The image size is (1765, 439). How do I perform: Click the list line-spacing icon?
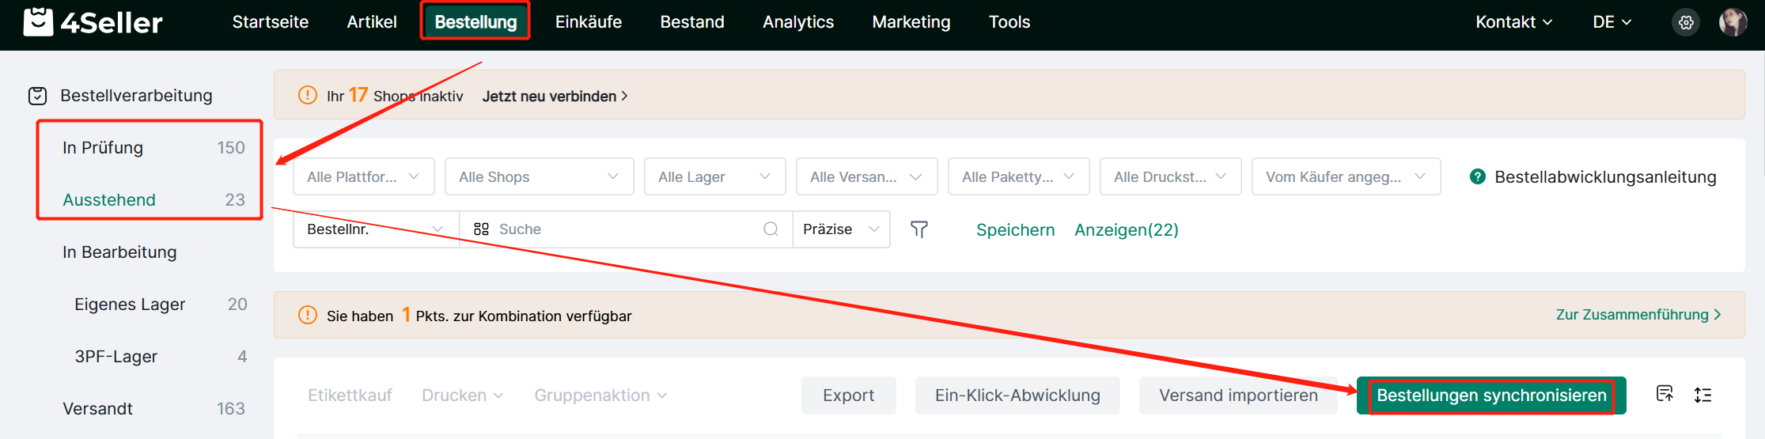point(1703,395)
